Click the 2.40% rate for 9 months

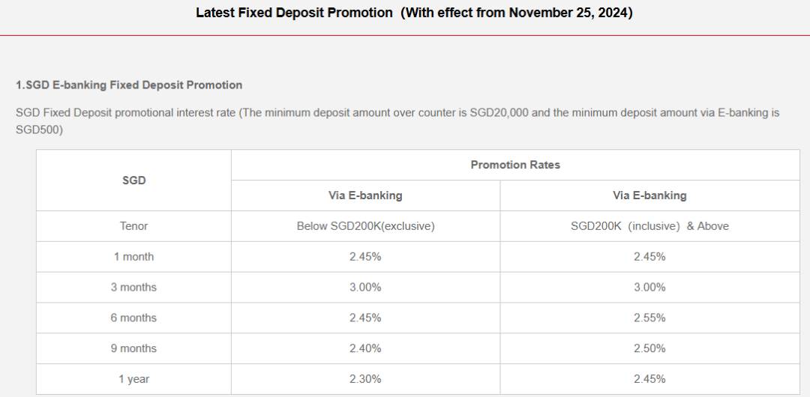[x=366, y=348]
